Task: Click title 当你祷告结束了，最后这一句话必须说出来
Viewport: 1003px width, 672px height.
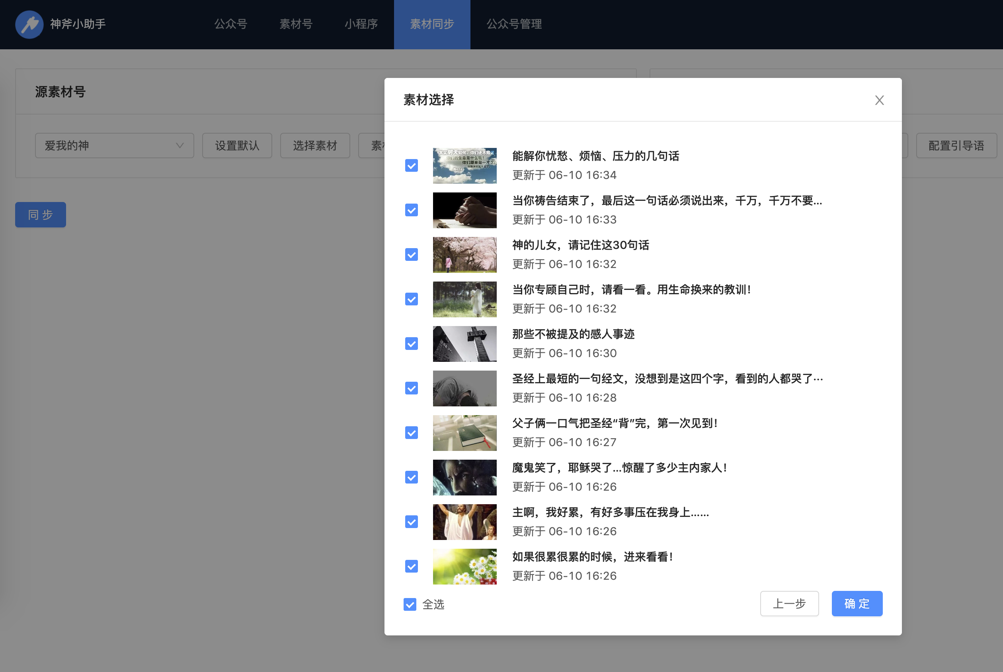Action: click(x=667, y=201)
